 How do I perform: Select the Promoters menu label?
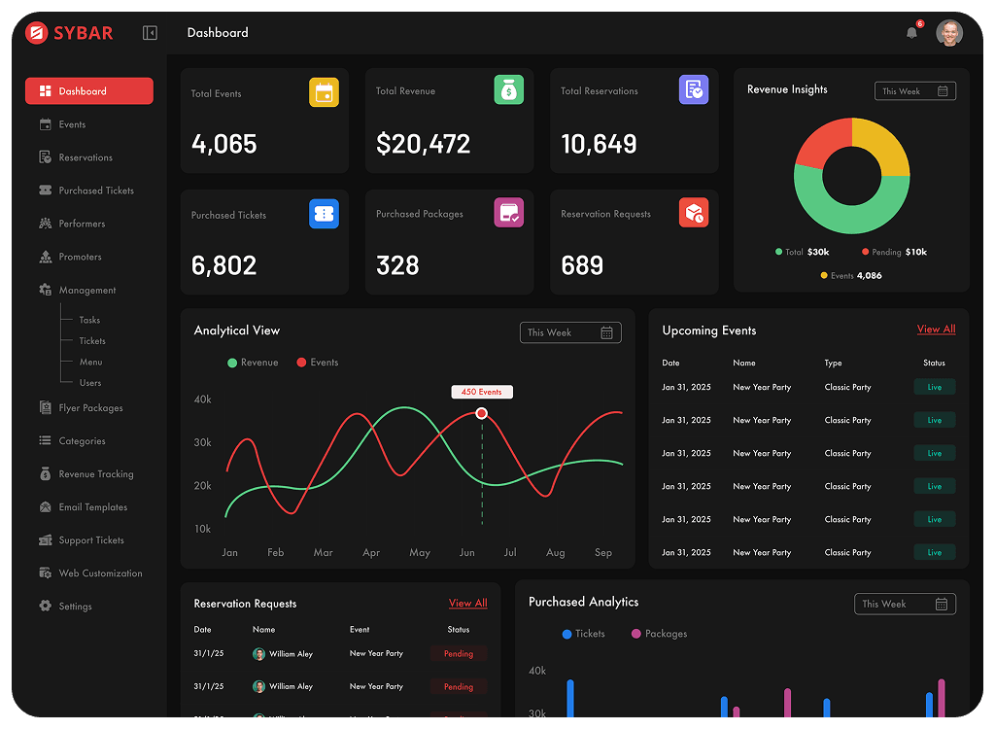pos(80,257)
